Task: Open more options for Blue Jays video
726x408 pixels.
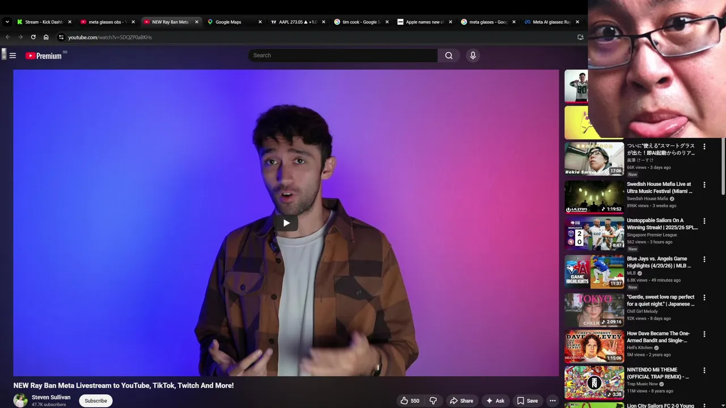Action: tap(704, 259)
